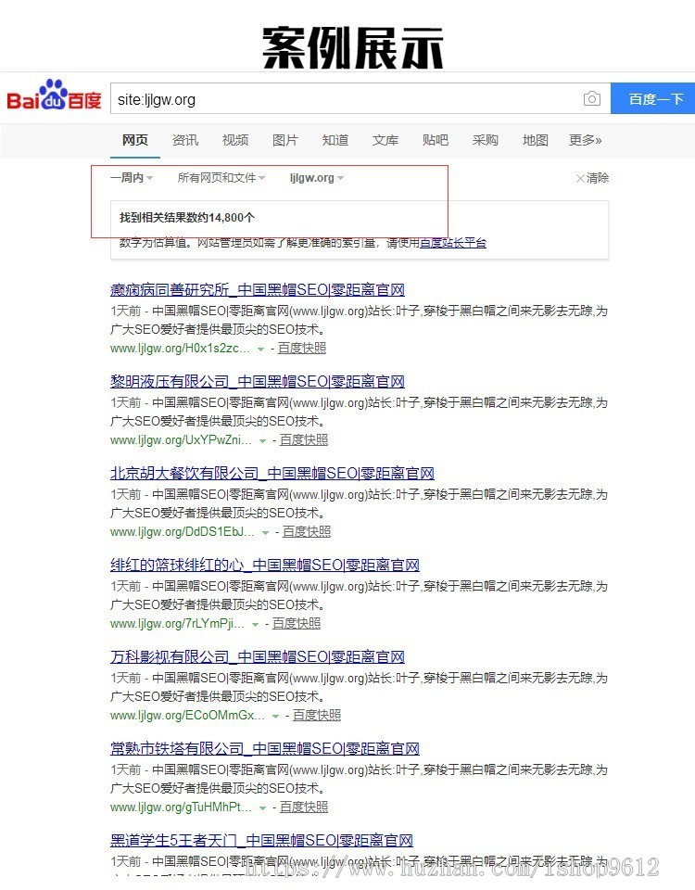Switch to the 文库 tab
Screen dimensions: 695x890
(x=385, y=140)
